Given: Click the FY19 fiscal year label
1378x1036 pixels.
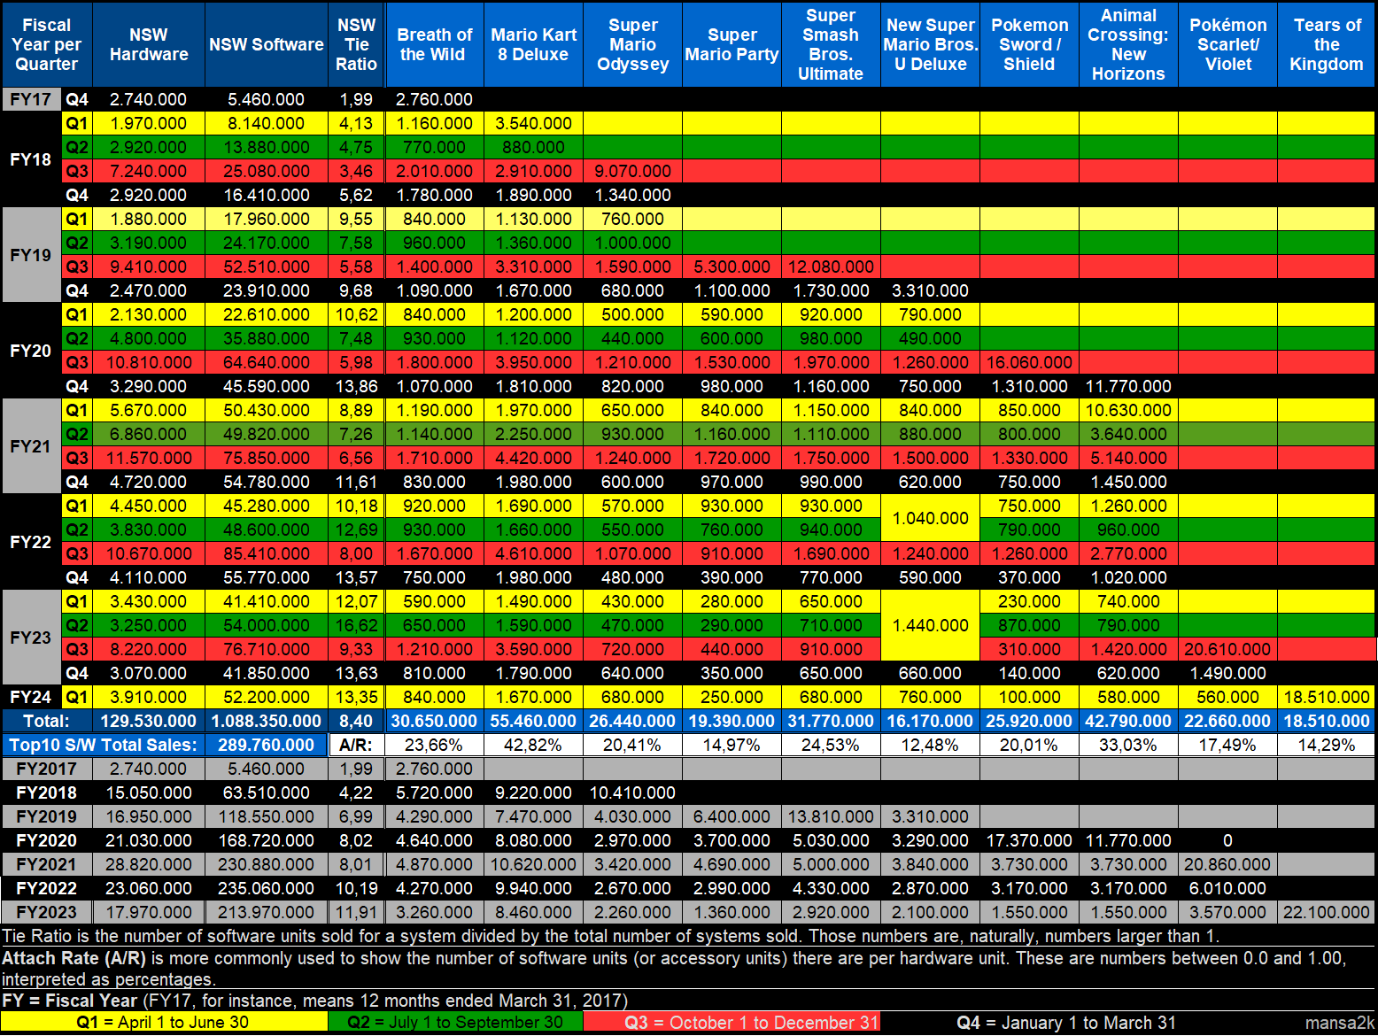Looking at the screenshot, I should (x=31, y=255).
